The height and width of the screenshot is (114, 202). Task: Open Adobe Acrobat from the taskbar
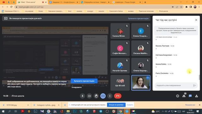pos(22,111)
